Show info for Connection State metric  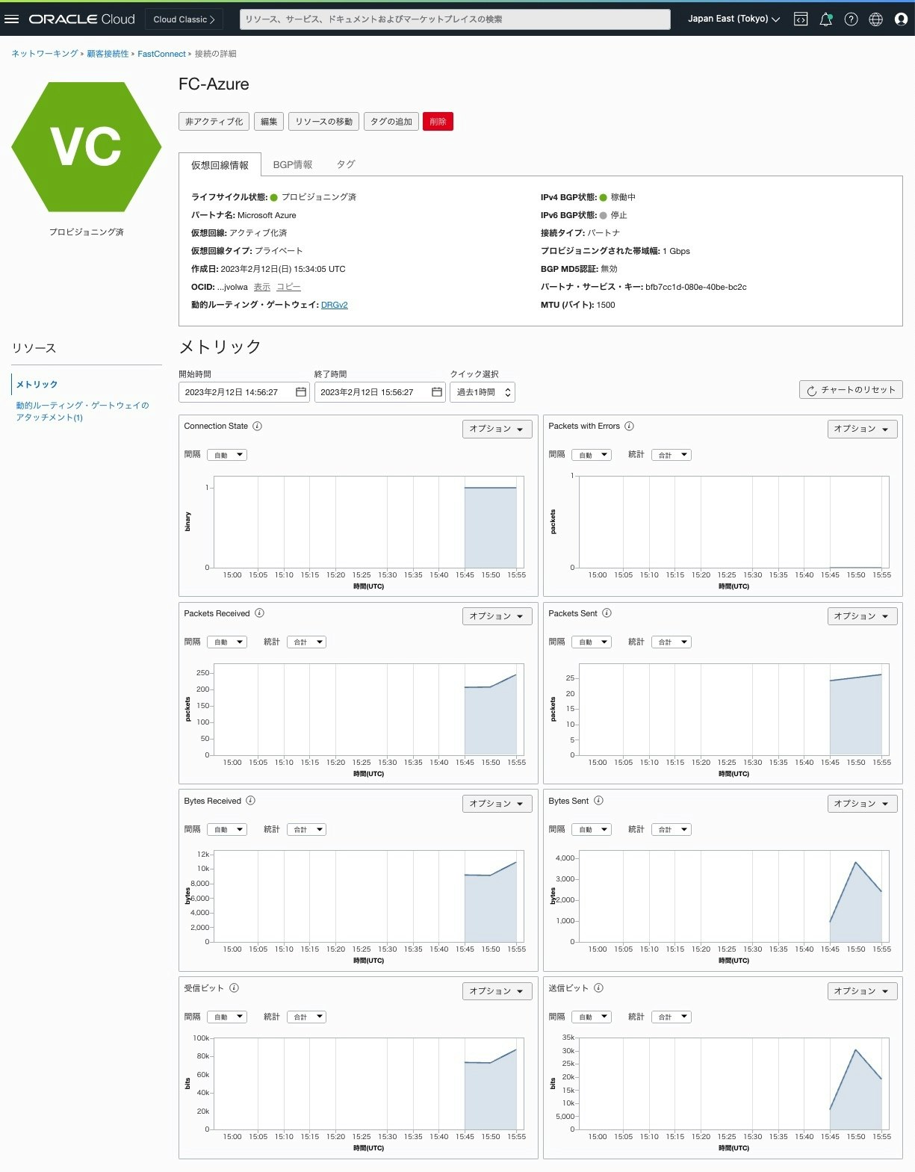[x=257, y=426]
